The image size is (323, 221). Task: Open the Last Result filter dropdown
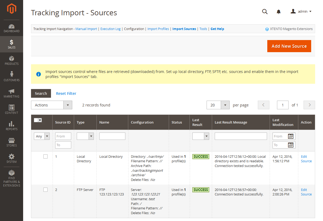(x=201, y=136)
